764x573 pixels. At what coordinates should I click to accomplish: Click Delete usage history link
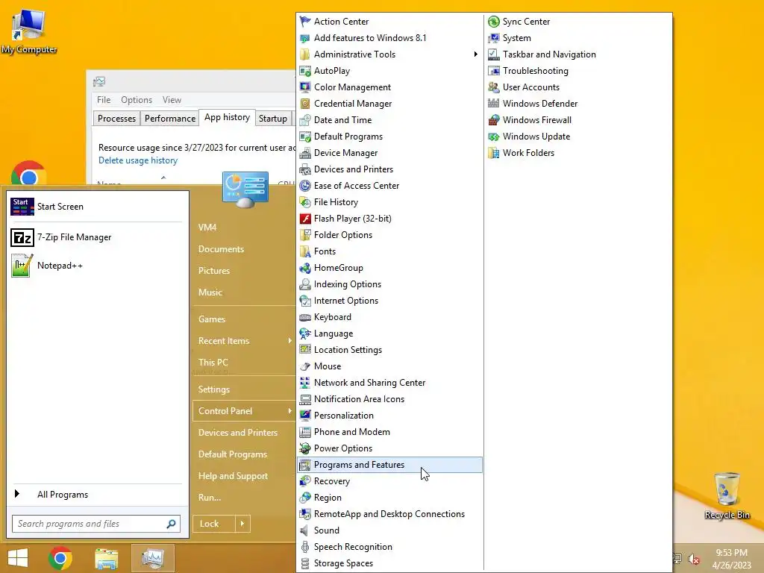coord(138,160)
